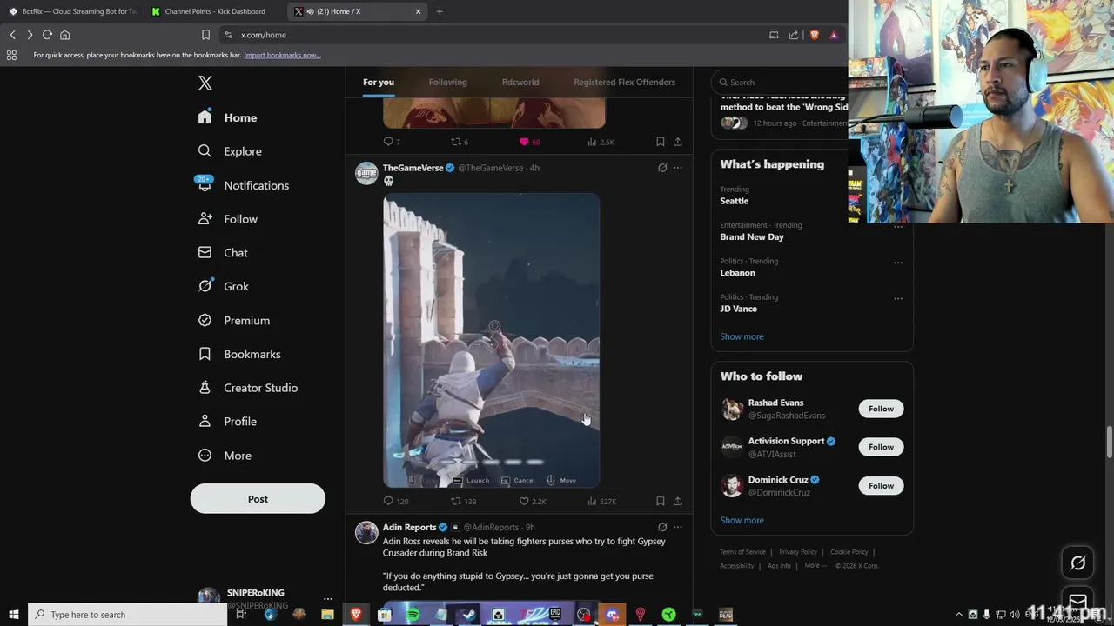
Task: Bookmark TheGameVerse post
Action: [660, 501]
